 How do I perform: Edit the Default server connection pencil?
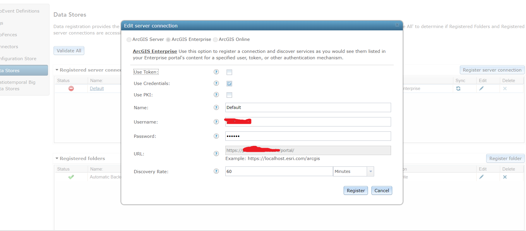coord(482,88)
